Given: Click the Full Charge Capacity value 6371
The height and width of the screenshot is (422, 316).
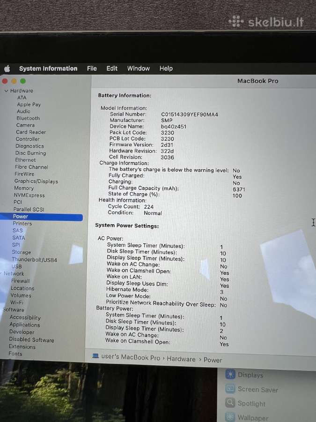Looking at the screenshot, I should click(x=239, y=189).
